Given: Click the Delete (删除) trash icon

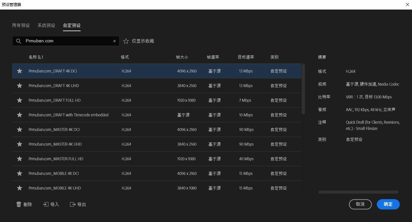Looking at the screenshot, I should 18,204.
